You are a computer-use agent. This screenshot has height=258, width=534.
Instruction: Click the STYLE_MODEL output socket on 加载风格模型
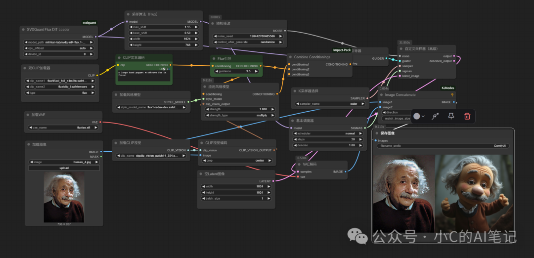point(188,102)
